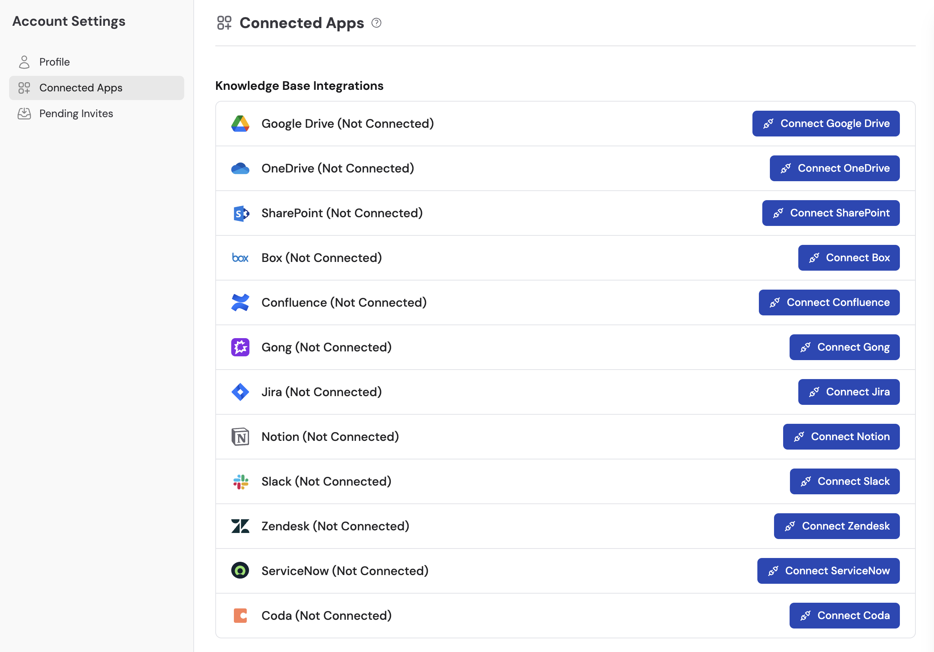
Task: Open the Profile settings section
Action: (x=54, y=62)
